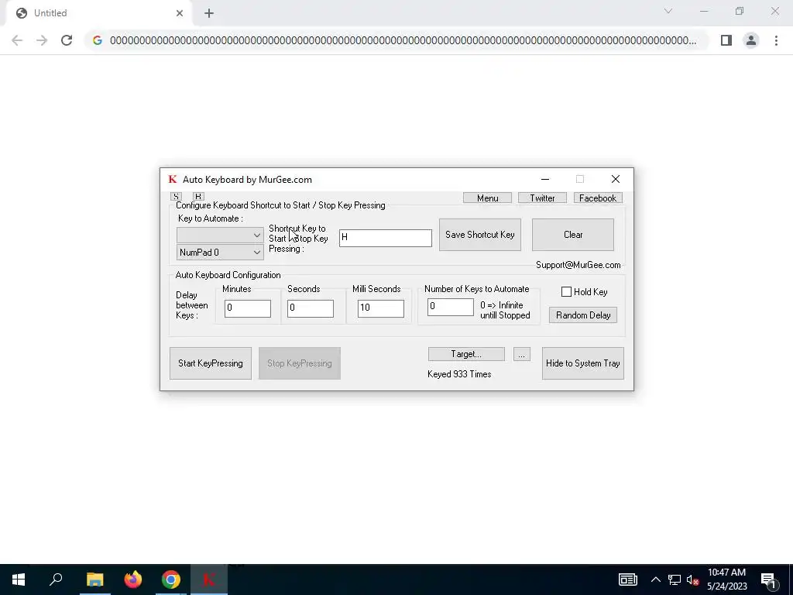
Task: Click the Support@MurGee.com text
Action: 578,265
